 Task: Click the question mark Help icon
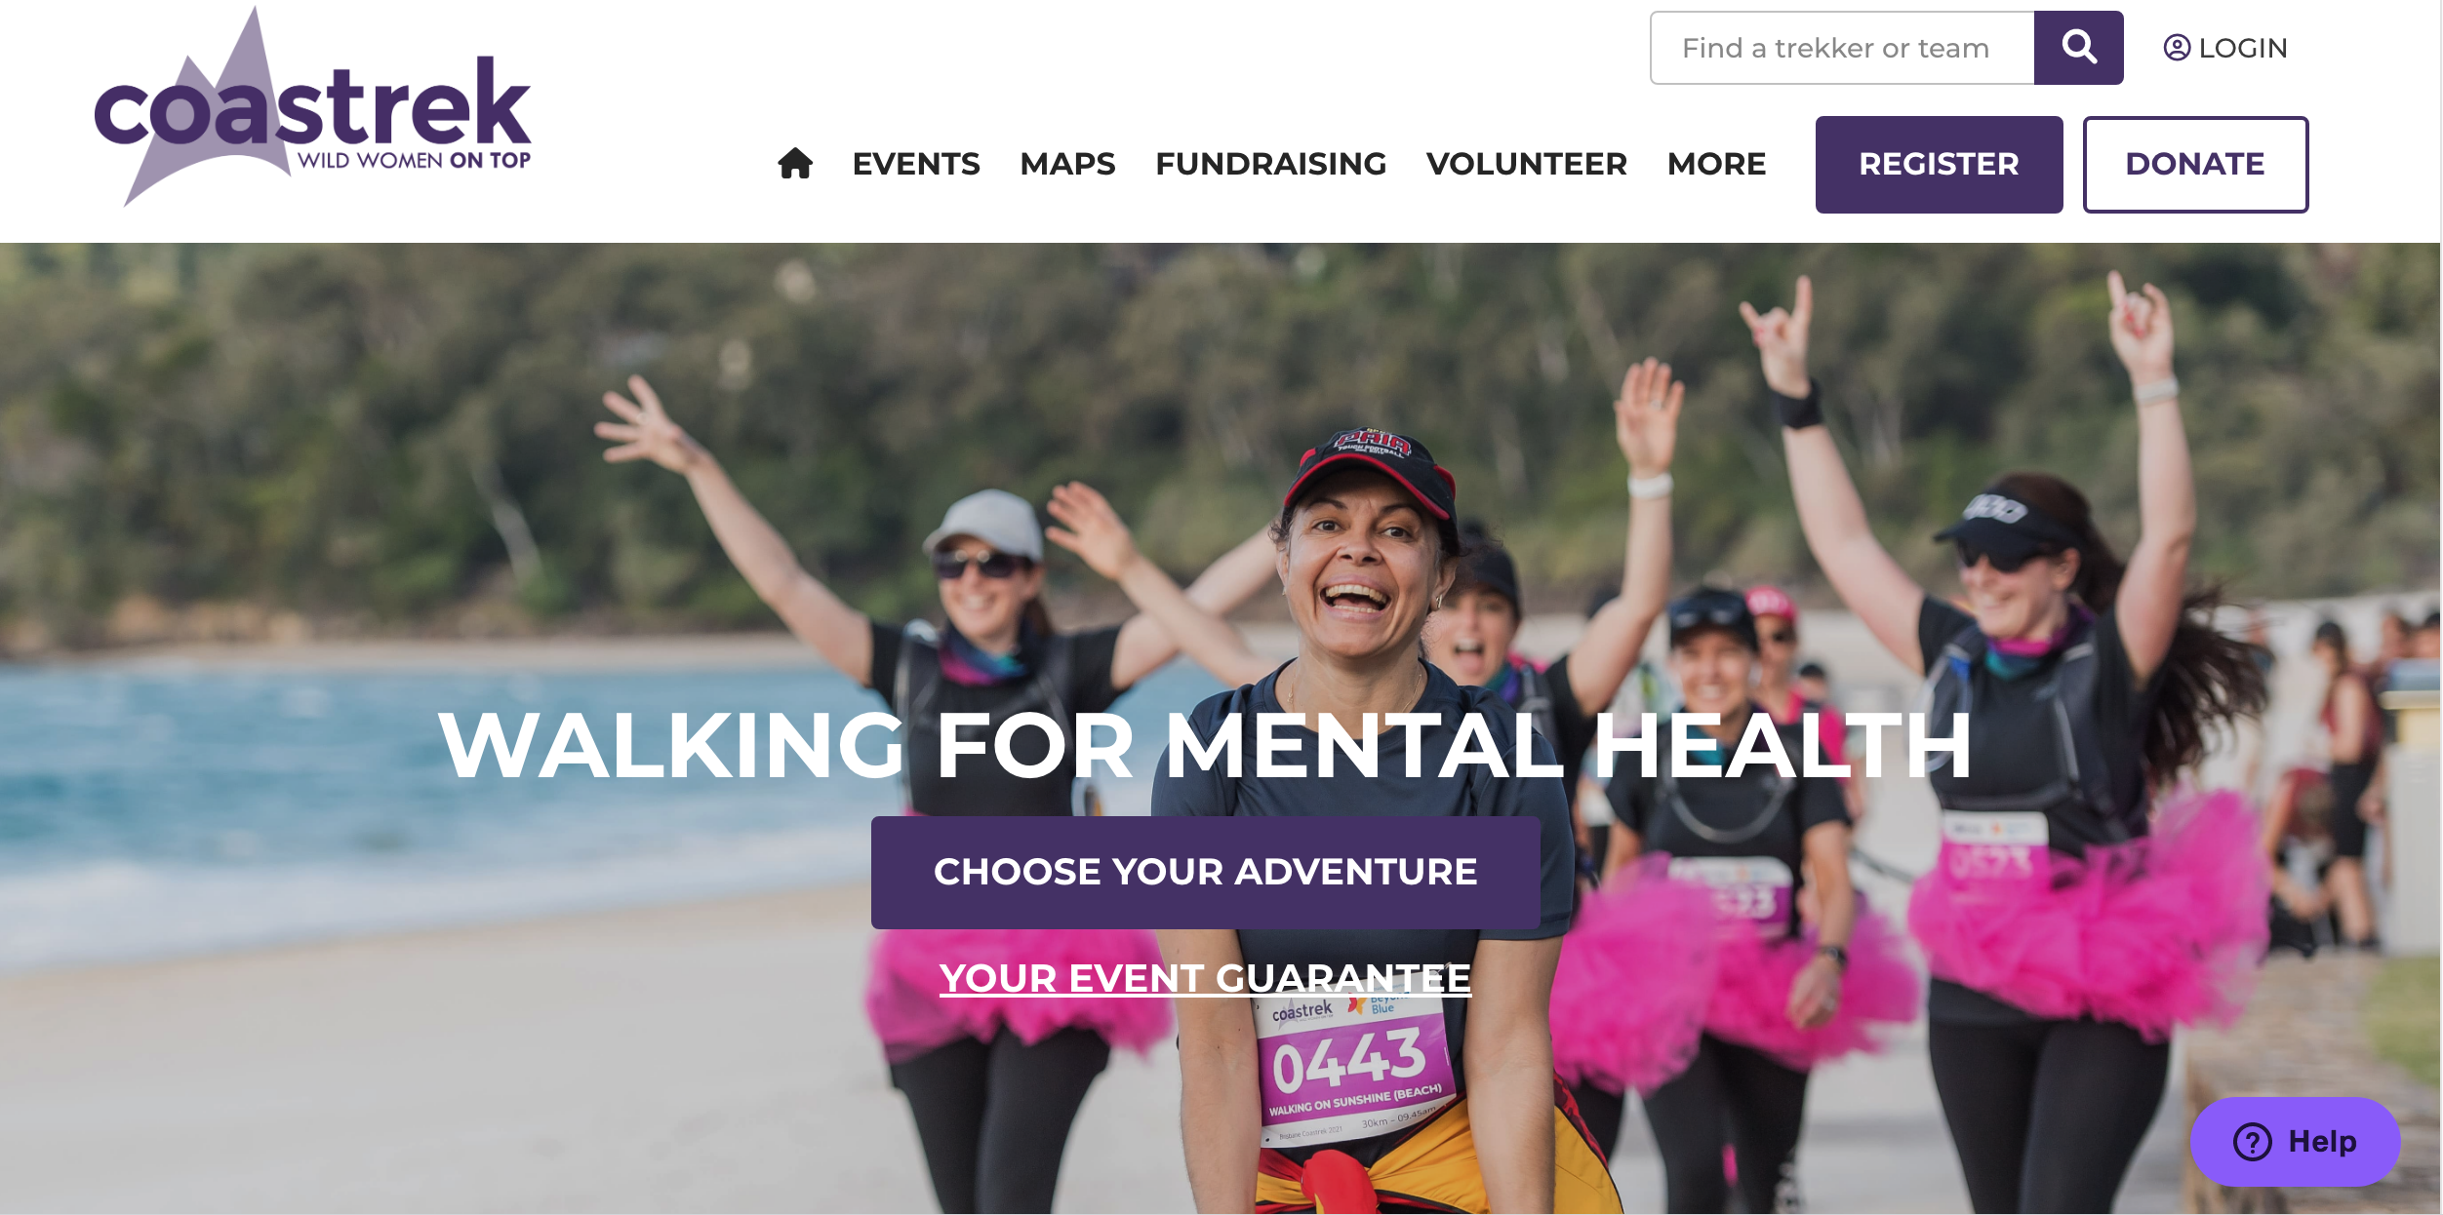click(x=2253, y=1141)
